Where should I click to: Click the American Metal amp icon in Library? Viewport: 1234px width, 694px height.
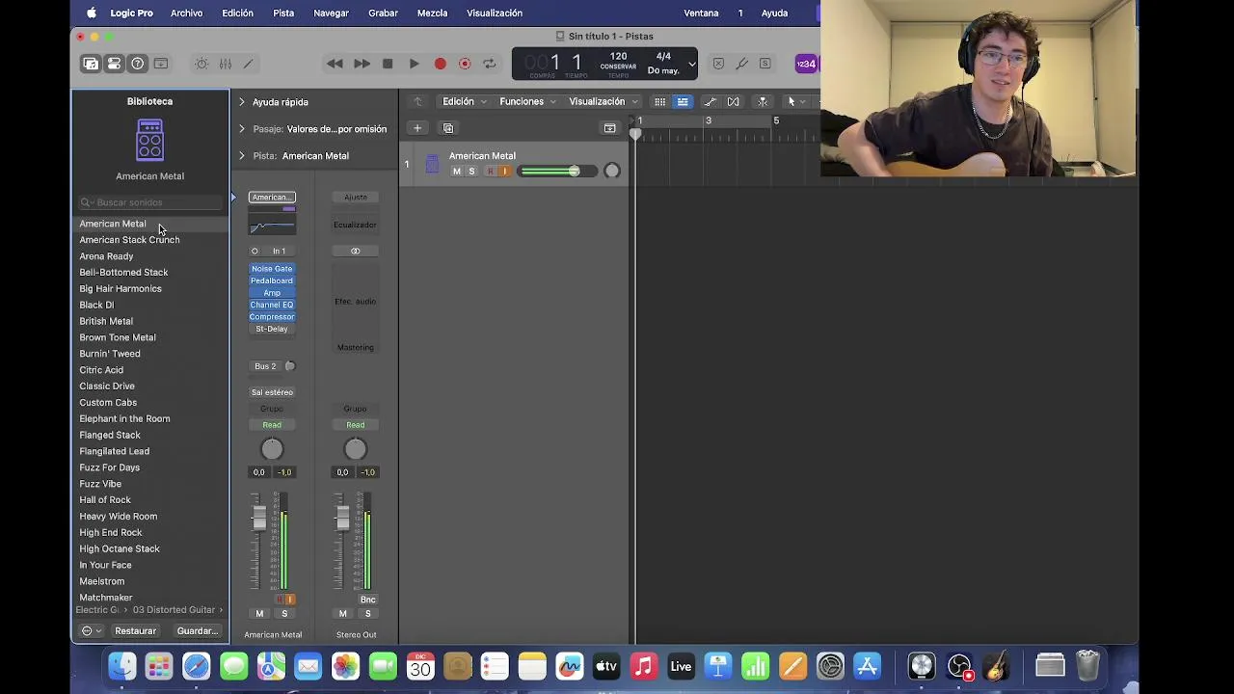point(149,141)
